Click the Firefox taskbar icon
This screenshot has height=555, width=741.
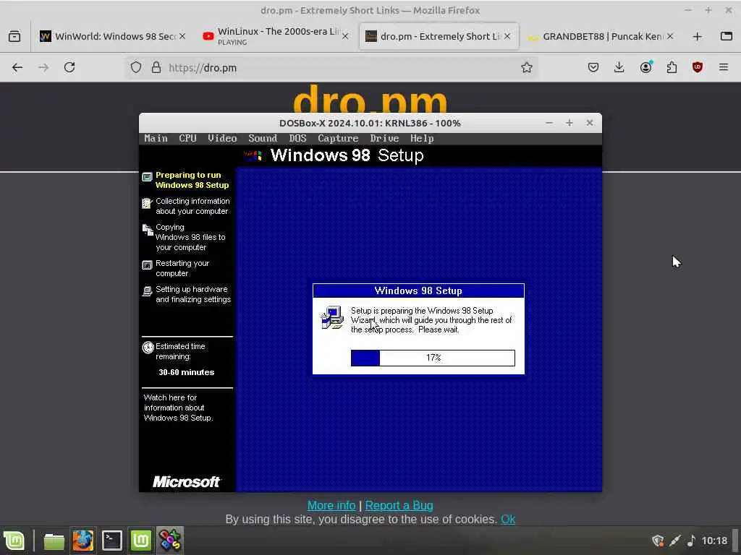[83, 541]
